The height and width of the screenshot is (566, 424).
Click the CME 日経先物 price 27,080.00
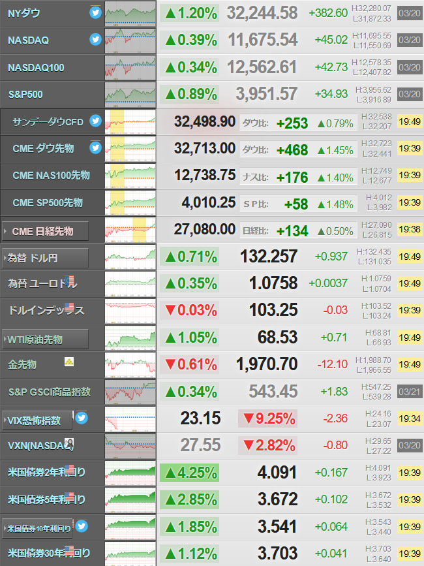pyautogui.click(x=205, y=229)
